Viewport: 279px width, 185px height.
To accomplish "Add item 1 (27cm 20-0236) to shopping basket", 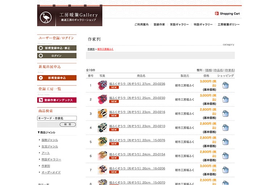I will coord(225,85).
